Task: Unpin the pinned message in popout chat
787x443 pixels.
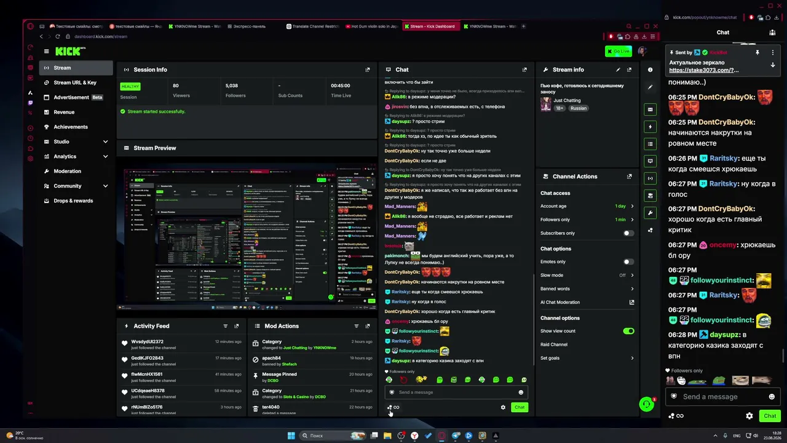Action: (757, 53)
